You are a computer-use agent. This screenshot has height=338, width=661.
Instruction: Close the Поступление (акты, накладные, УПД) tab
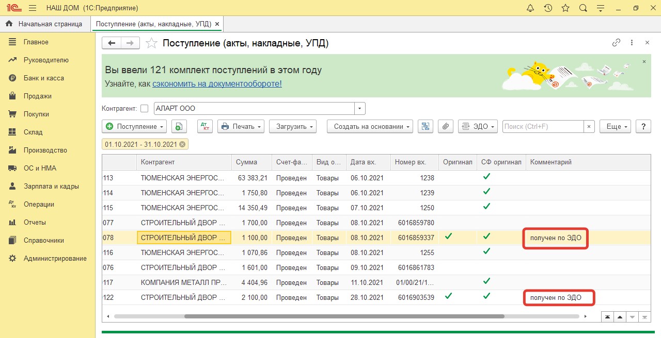217,24
